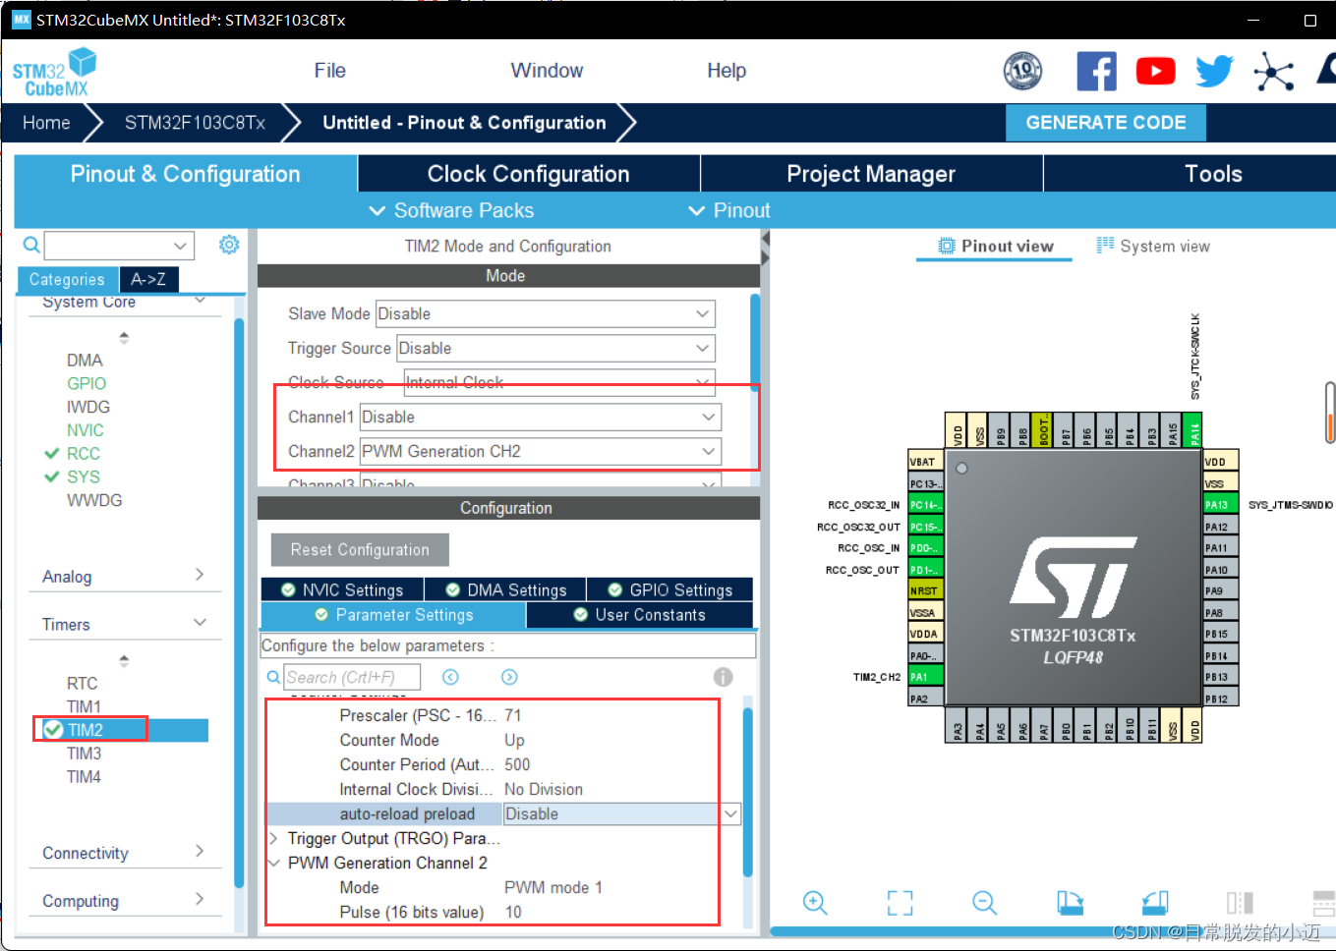Switch to Clock Configuration tab
1336x951 pixels.
pyautogui.click(x=529, y=174)
